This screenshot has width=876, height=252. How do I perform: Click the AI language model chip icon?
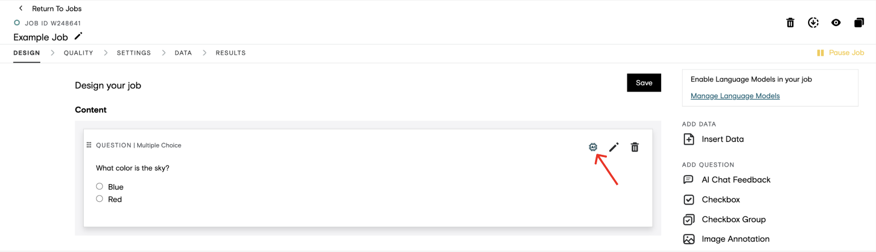(x=593, y=147)
